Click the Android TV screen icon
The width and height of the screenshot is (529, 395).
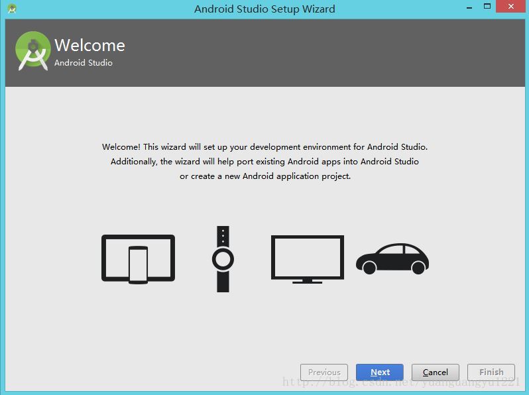(x=308, y=259)
